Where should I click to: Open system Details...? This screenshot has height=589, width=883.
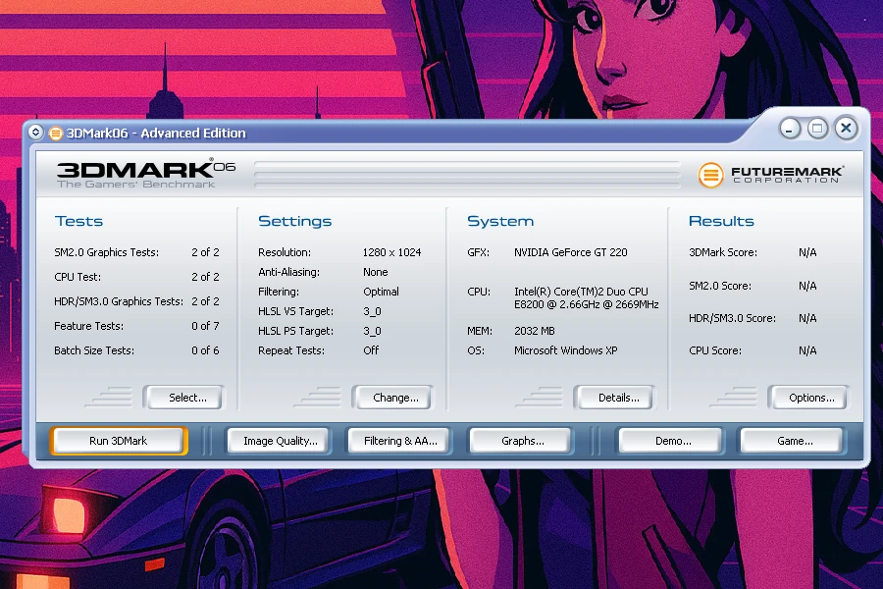(614, 398)
